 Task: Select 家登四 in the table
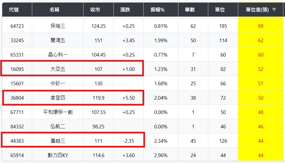[58, 98]
